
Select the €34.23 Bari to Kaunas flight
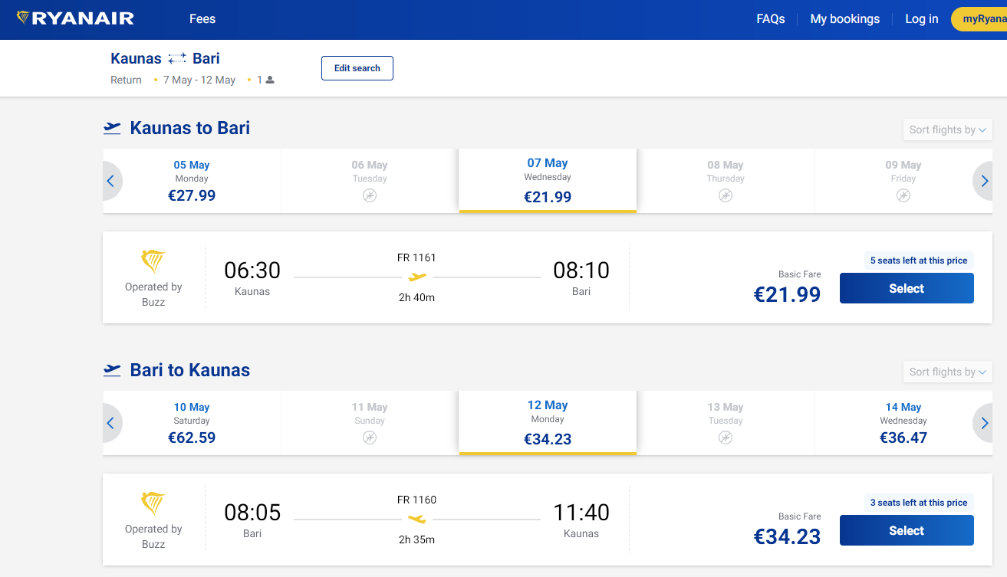click(x=907, y=530)
